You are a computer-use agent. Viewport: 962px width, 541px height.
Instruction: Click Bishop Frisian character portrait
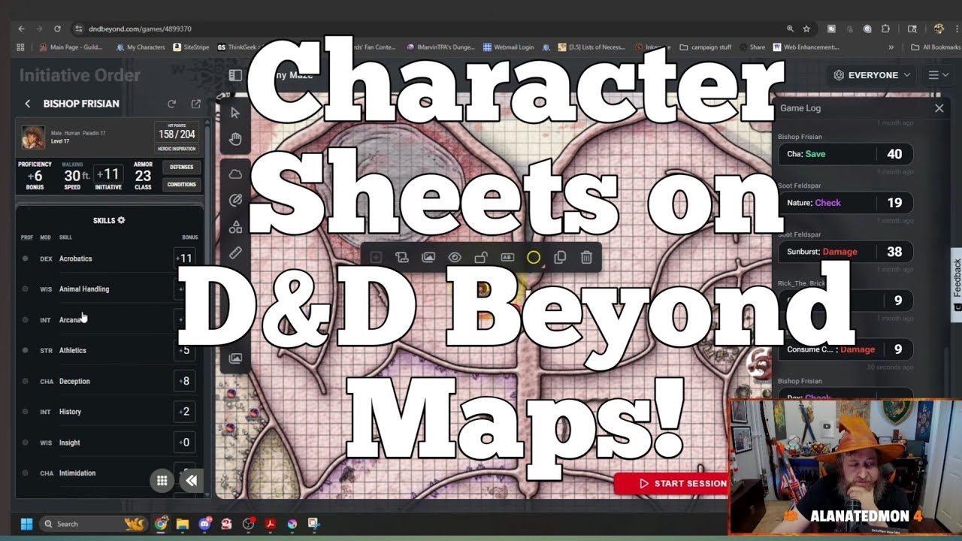click(33, 137)
